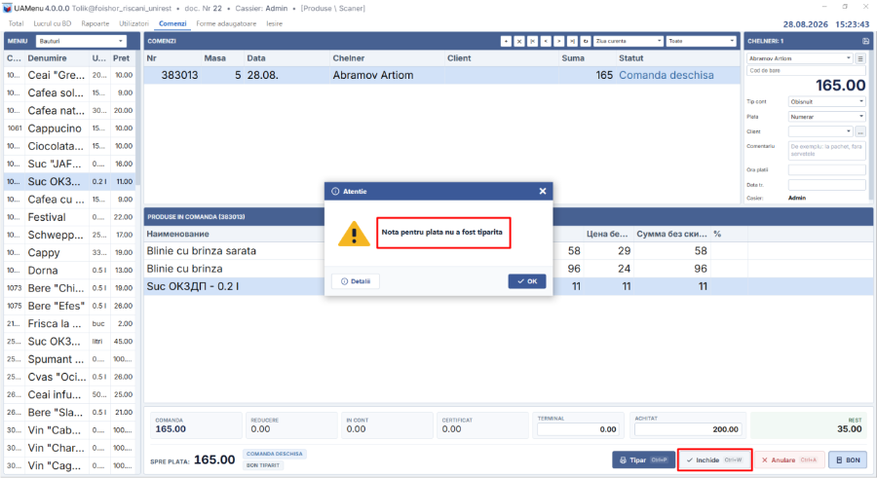This screenshot has height=478, width=877.
Task: Sort orders by Statut column header
Action: (677, 58)
